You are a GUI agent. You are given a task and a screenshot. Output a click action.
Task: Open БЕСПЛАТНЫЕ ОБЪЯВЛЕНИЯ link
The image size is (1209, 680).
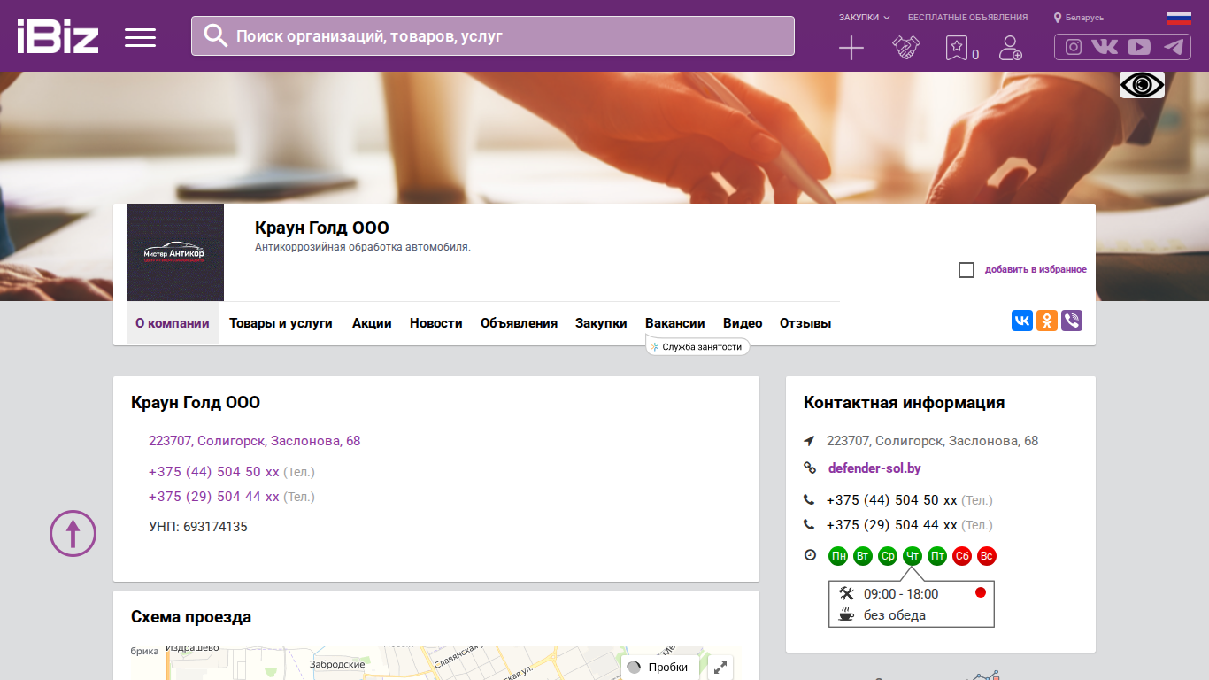(x=968, y=18)
